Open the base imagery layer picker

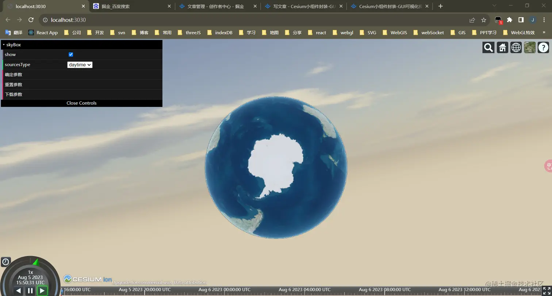point(530,47)
